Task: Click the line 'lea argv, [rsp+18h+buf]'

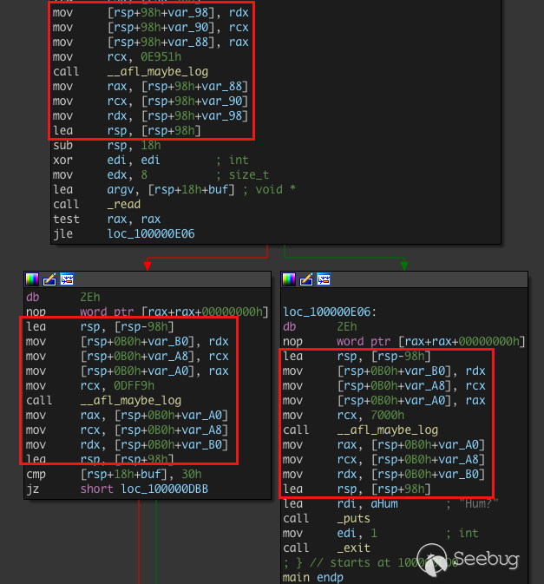Action: (144, 189)
